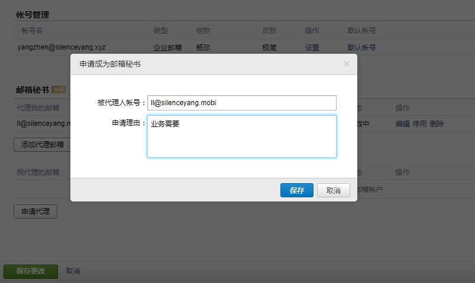Open 设置 for the yangzhen account
The height and width of the screenshot is (283, 475).
pyautogui.click(x=312, y=48)
